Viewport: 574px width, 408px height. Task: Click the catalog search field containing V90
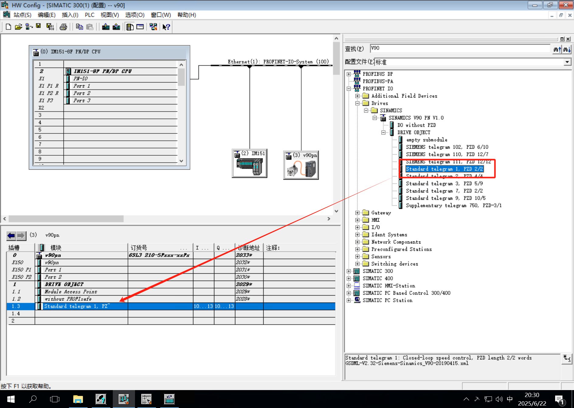(460, 48)
